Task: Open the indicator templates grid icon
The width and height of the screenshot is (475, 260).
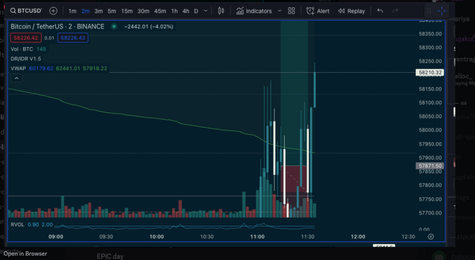Action: 291,11
